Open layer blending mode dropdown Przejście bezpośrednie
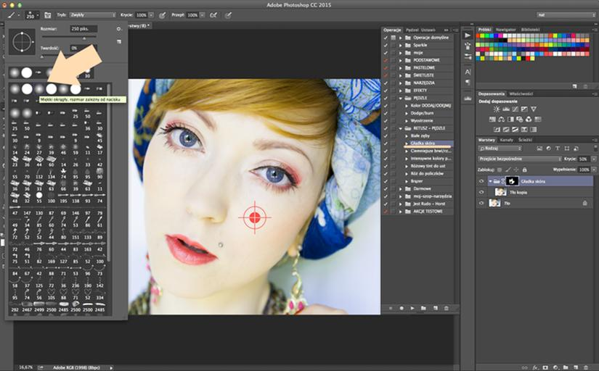 point(520,159)
